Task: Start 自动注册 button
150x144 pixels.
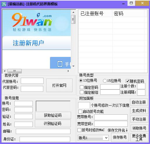Action: point(139,102)
